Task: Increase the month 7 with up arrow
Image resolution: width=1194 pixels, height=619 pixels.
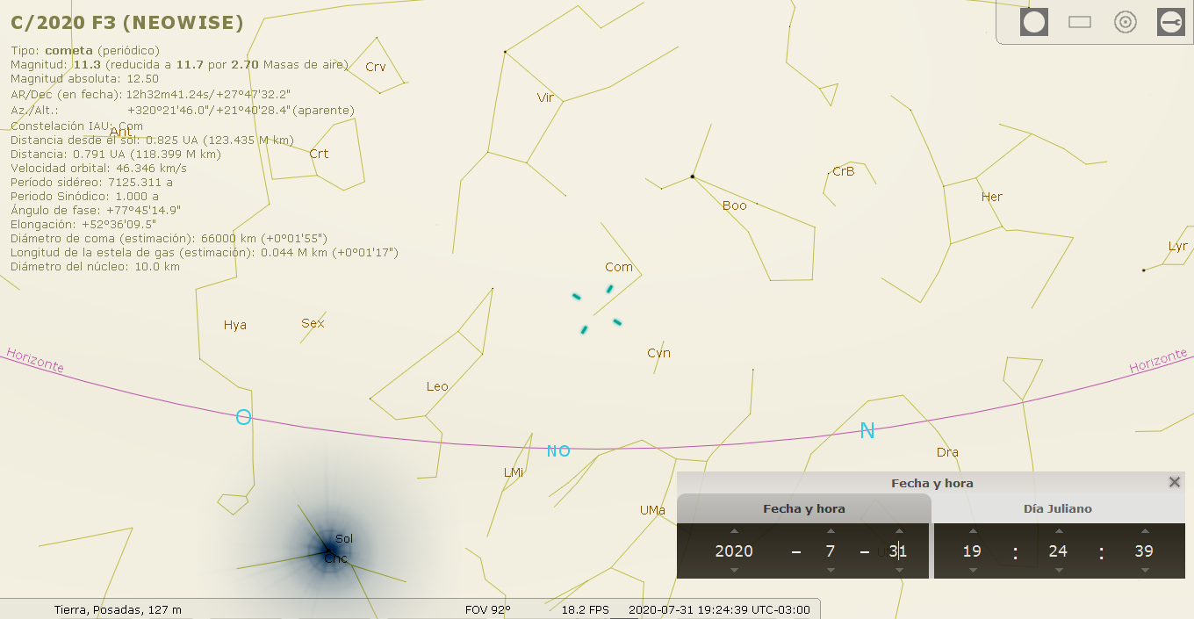Action: (x=831, y=531)
